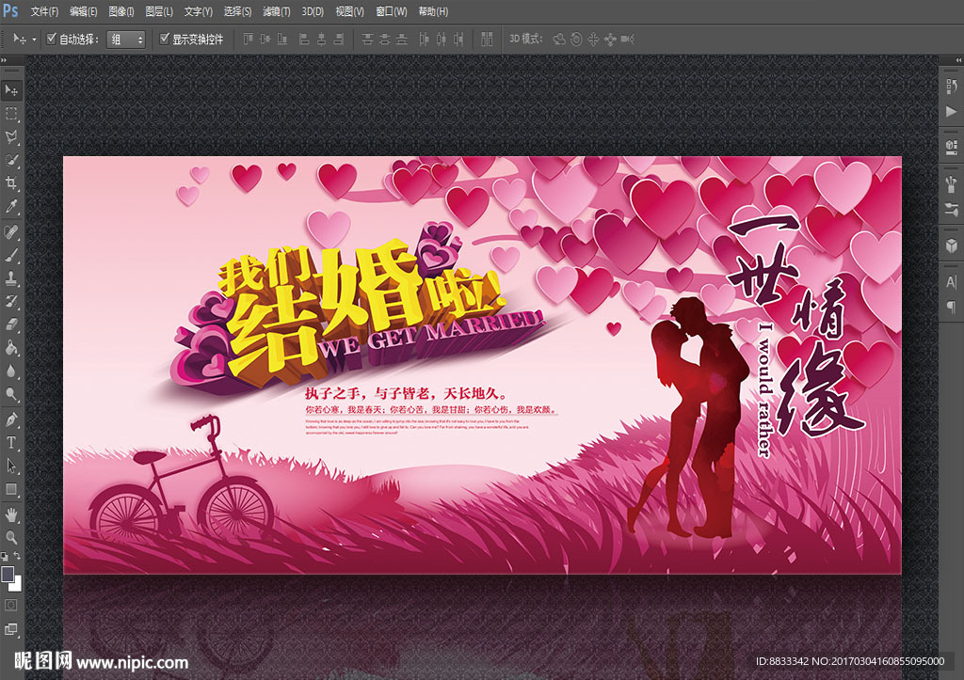964x680 pixels.
Task: Open the 3D panel cube icon
Action: click(x=951, y=245)
